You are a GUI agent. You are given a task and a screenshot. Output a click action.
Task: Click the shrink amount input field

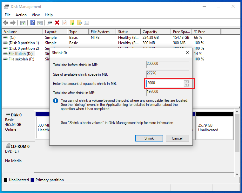(x=165, y=83)
